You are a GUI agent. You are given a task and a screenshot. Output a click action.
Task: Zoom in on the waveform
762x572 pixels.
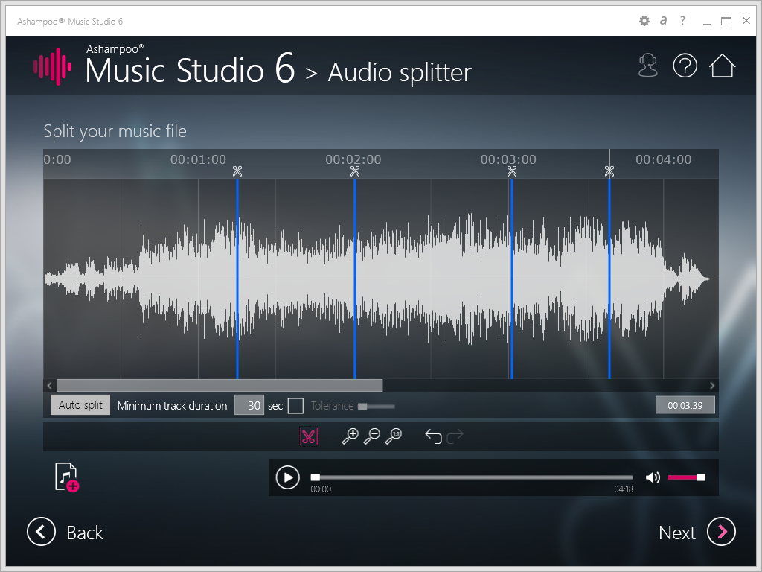[x=350, y=436]
